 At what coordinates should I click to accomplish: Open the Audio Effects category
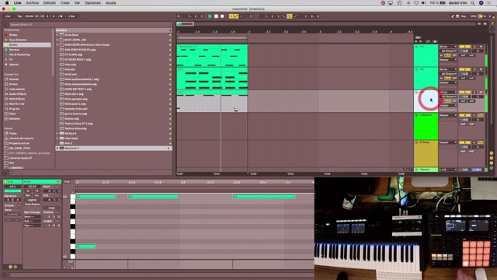pyautogui.click(x=18, y=94)
